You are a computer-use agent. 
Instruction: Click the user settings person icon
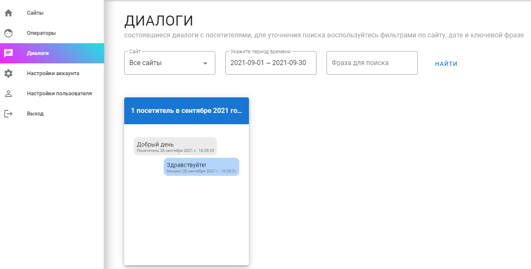[8, 94]
